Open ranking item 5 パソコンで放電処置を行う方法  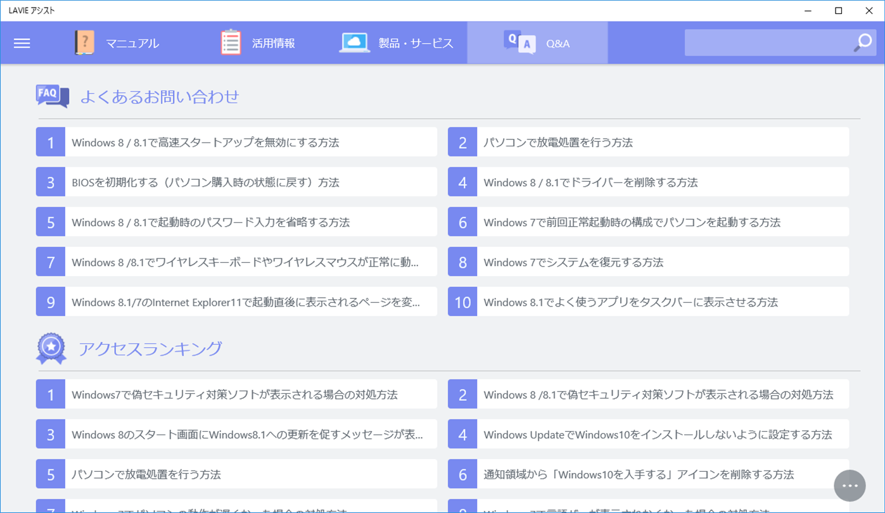pos(236,474)
